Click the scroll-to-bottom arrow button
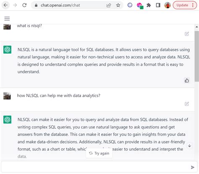The image size is (199, 174). click(x=189, y=146)
